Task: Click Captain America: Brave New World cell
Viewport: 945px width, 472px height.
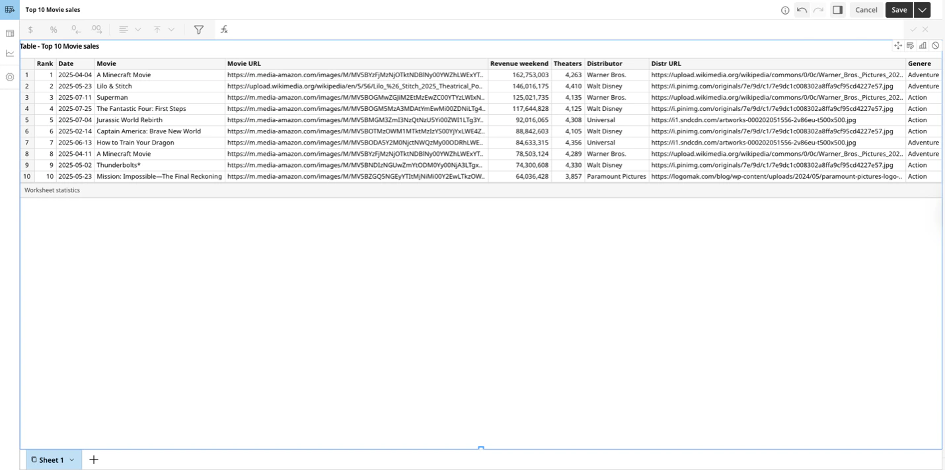Action: pyautogui.click(x=160, y=131)
